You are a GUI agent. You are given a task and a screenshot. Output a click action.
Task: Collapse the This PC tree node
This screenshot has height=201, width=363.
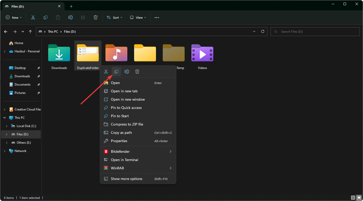[4, 118]
